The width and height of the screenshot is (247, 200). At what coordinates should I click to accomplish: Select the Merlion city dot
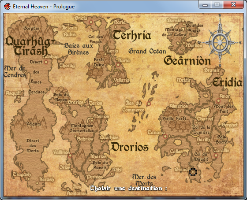tap(184, 43)
